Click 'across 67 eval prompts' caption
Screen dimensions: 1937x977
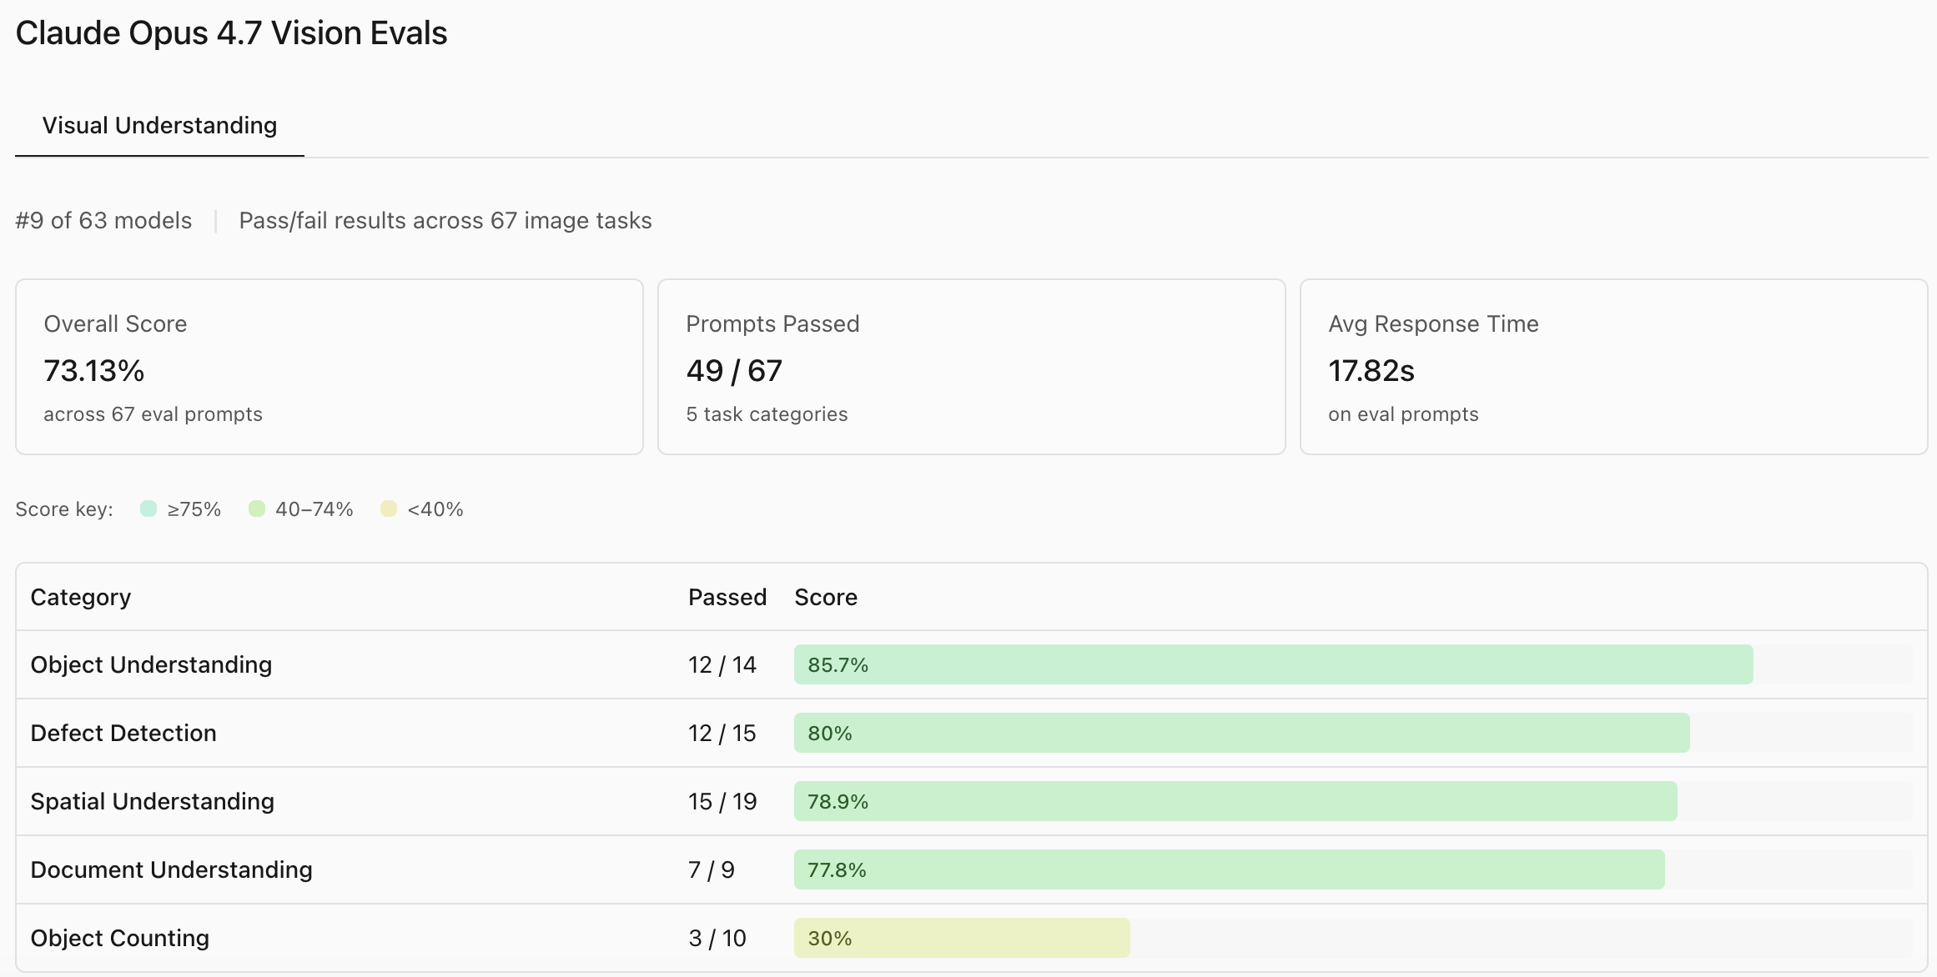(x=153, y=414)
